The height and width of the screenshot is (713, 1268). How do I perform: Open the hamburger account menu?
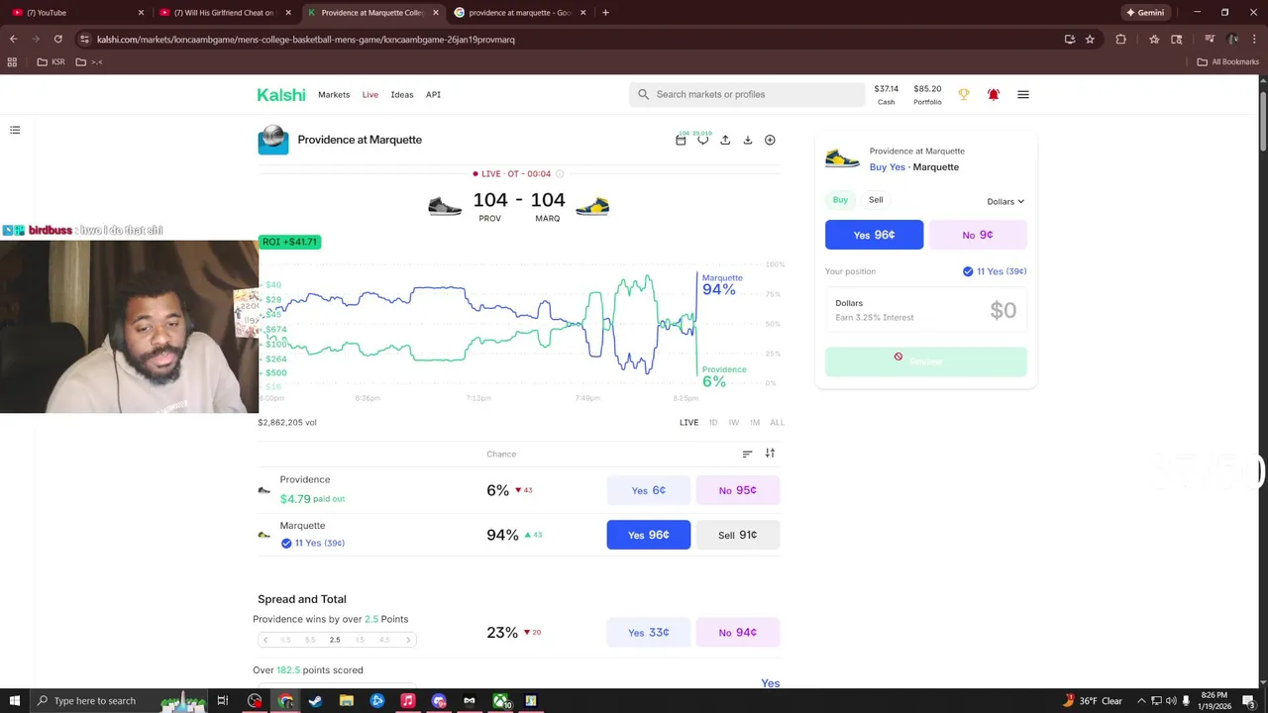1023,95
